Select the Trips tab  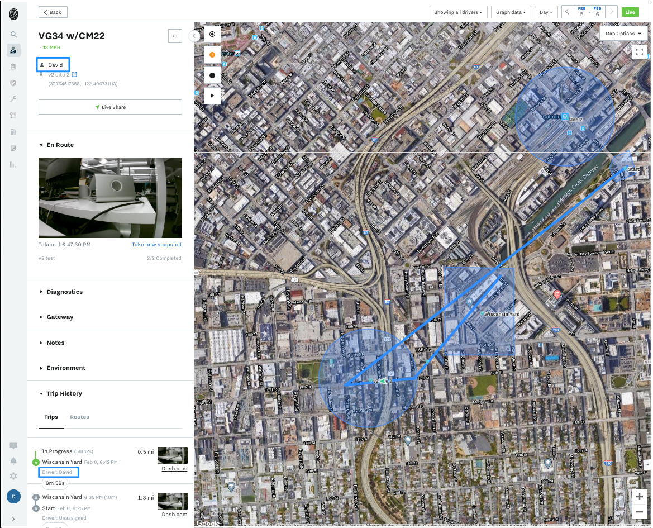coord(51,417)
